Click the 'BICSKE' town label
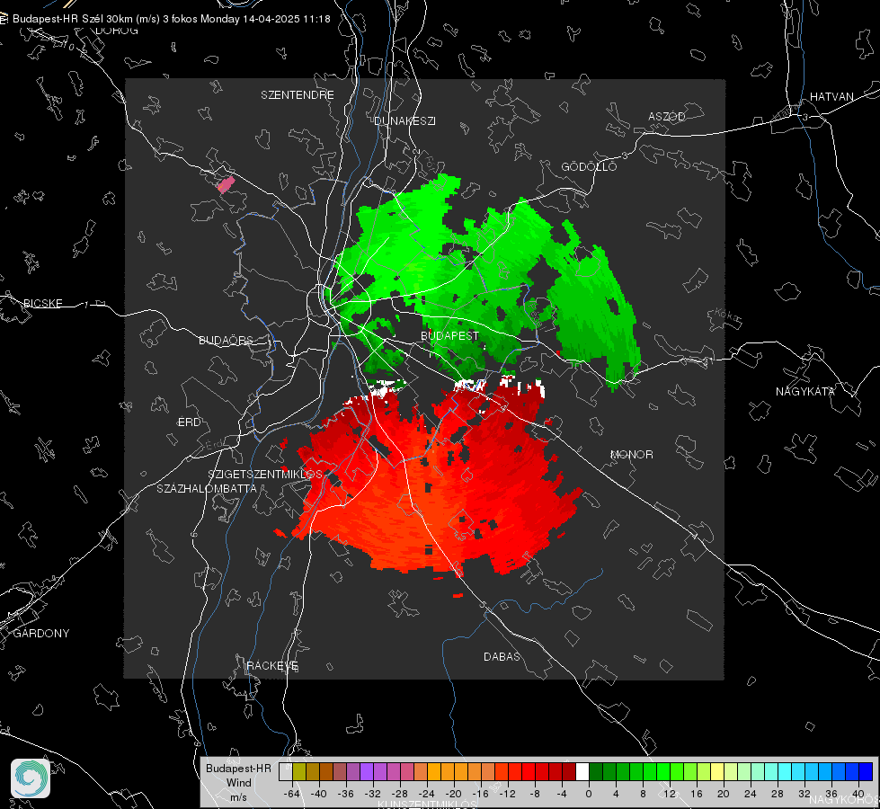This screenshot has height=809, width=880. click(x=42, y=303)
